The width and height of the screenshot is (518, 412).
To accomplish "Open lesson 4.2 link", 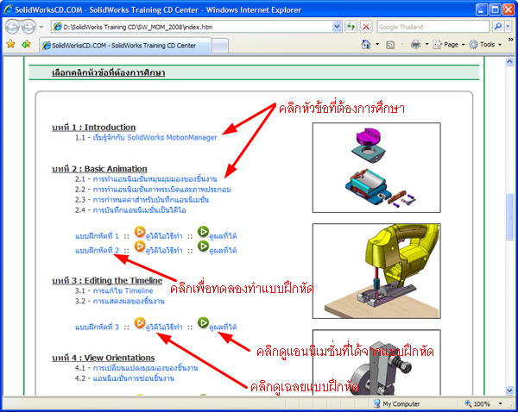I will coord(134,378).
